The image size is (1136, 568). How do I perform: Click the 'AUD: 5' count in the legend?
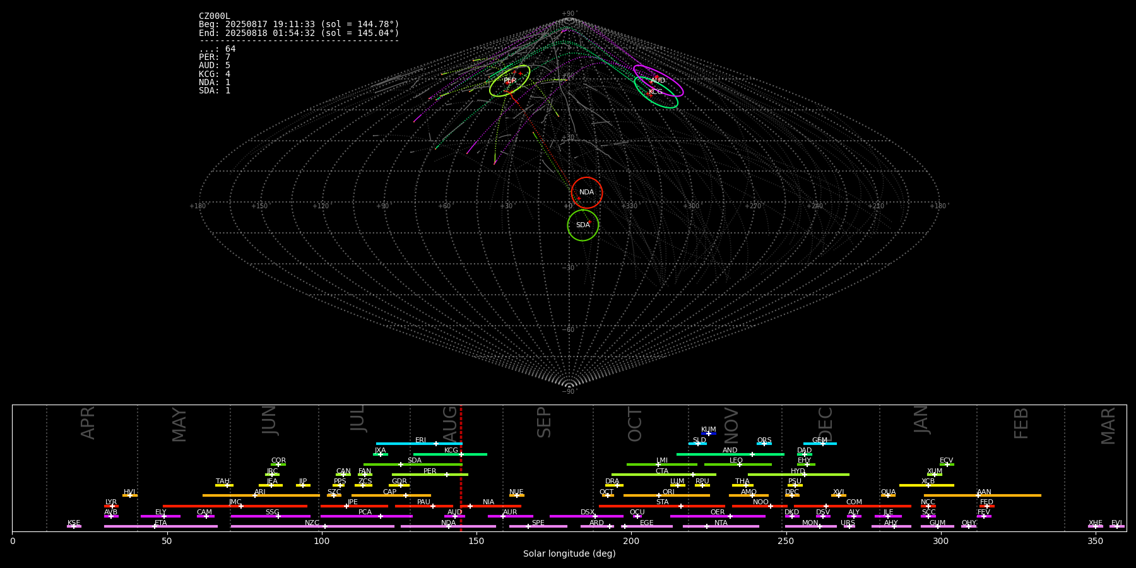click(x=215, y=66)
